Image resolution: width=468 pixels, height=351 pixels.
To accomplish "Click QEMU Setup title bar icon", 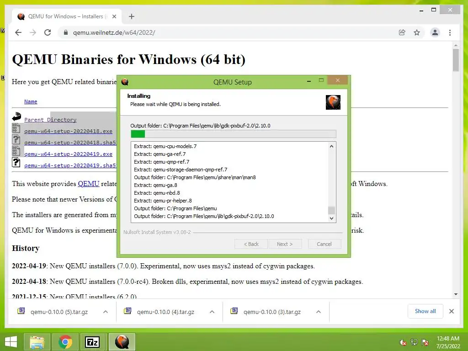I will pos(125,82).
